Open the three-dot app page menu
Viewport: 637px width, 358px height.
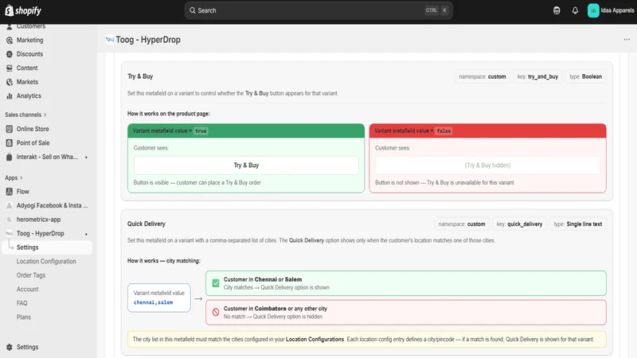pos(627,40)
